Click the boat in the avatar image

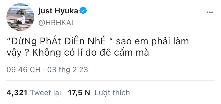click(x=20, y=24)
